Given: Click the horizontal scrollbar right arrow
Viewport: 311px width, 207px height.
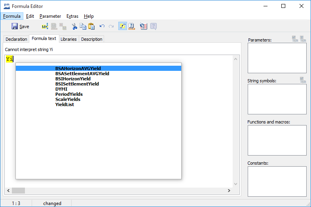Looking at the screenshot, I should (229, 190).
